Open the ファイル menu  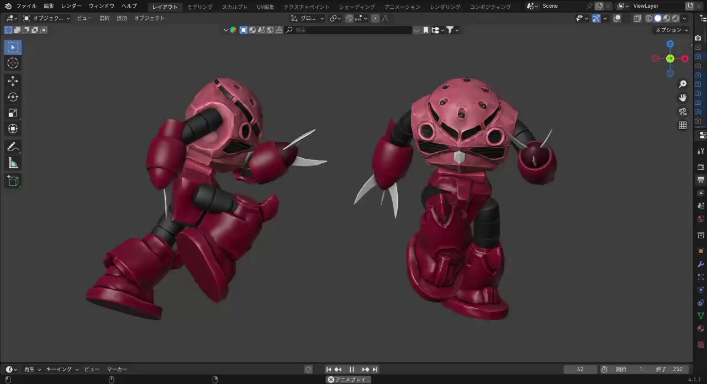pyautogui.click(x=26, y=6)
